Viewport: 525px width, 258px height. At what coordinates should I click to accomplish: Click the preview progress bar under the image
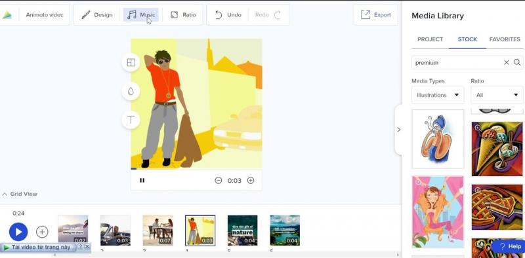click(x=196, y=169)
